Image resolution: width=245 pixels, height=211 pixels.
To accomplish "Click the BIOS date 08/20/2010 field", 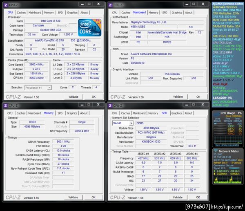I will (167, 63).
